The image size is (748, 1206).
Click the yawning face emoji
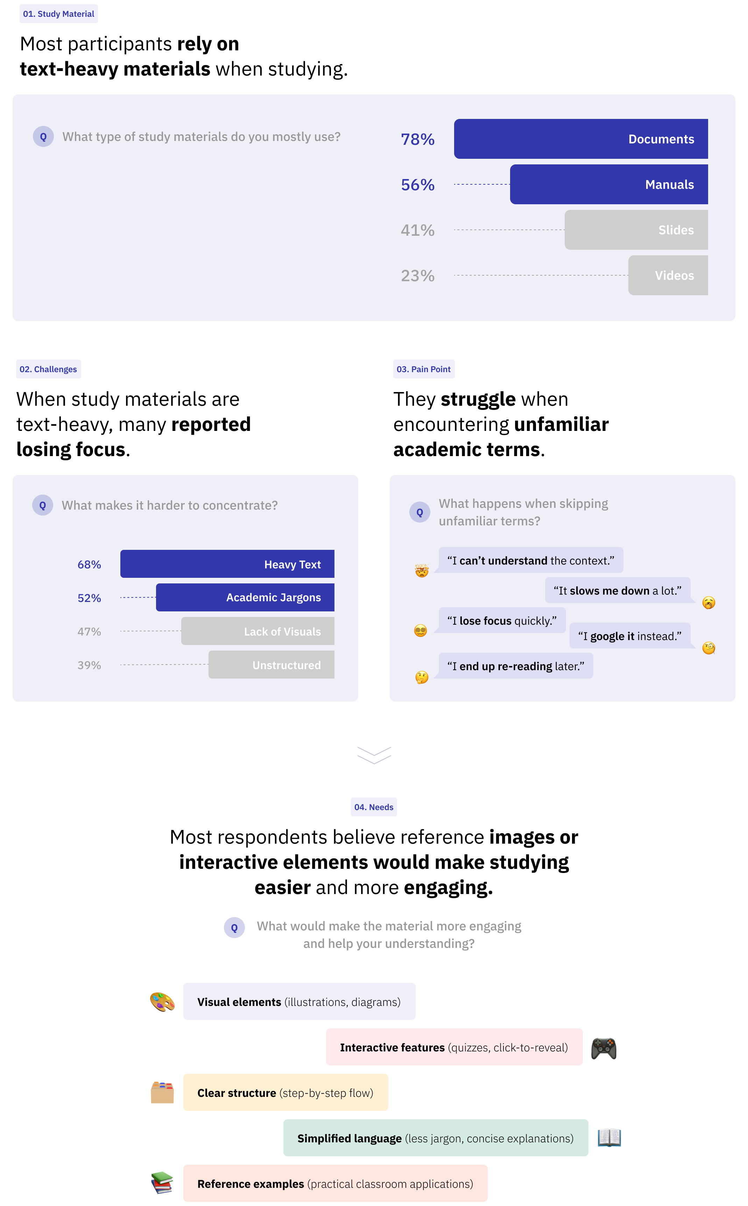click(x=708, y=602)
